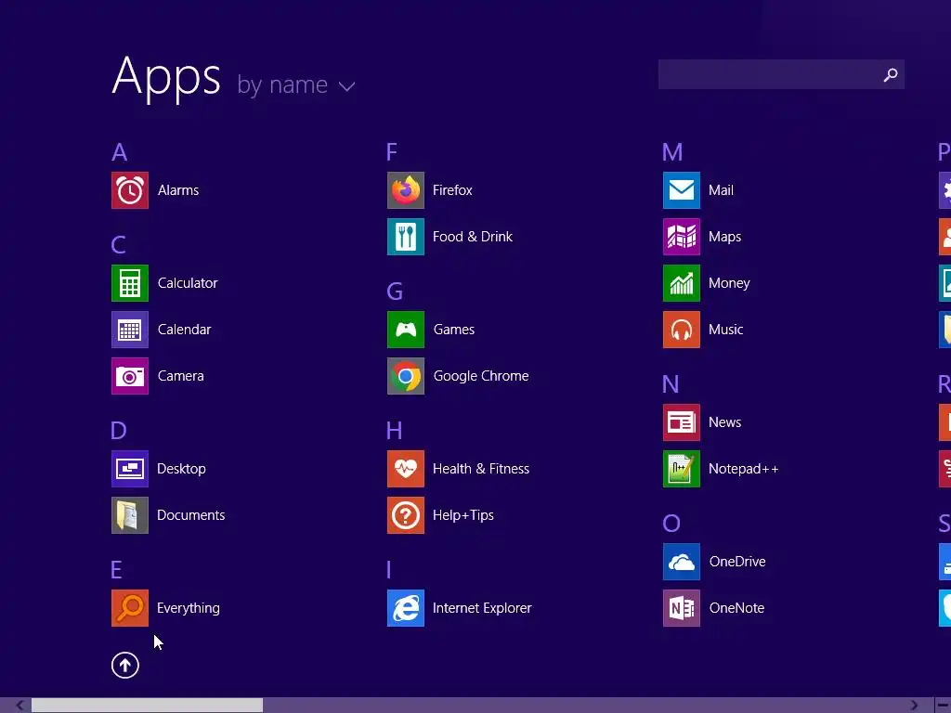This screenshot has width=951, height=713.
Task: Click inside the apps search field
Action: pyautogui.click(x=781, y=74)
